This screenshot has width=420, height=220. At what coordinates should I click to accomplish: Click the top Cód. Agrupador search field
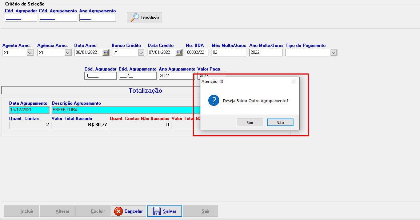pyautogui.click(x=21, y=18)
